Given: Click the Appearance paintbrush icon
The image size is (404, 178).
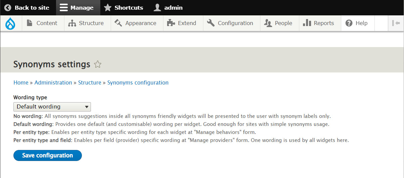Looking at the screenshot, I should coord(118,23).
